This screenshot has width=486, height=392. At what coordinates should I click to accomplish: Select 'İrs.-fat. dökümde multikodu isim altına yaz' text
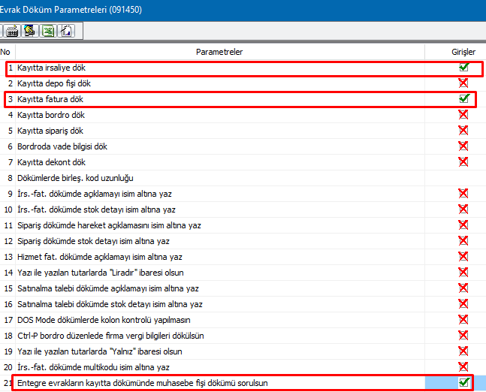(93, 367)
